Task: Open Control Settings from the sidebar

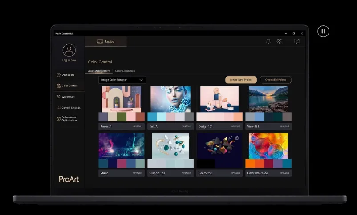Action: 58,108
